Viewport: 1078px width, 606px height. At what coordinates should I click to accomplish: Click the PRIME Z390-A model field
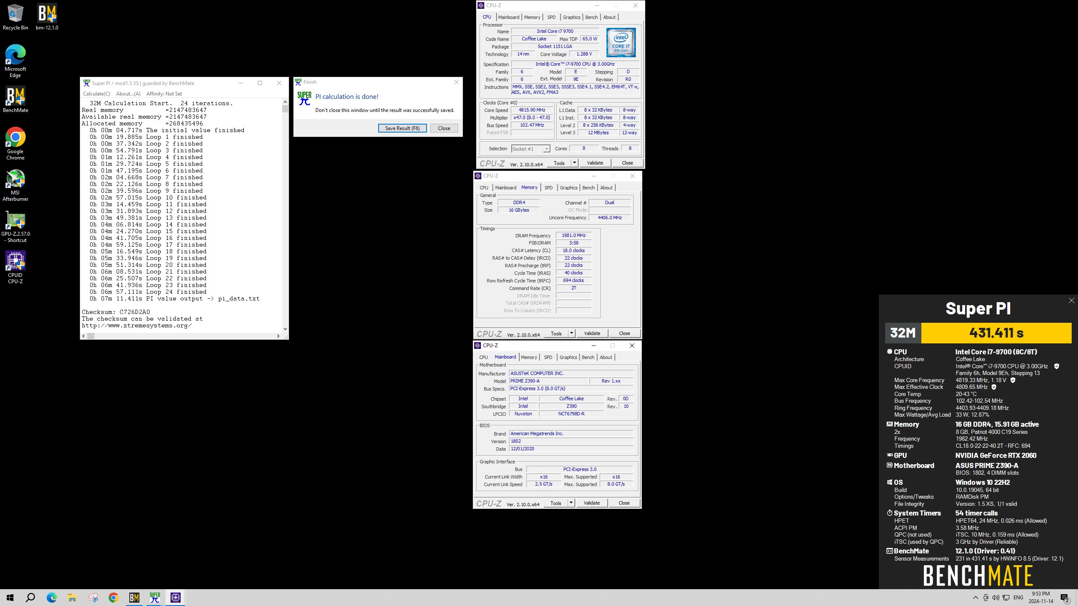click(x=548, y=381)
